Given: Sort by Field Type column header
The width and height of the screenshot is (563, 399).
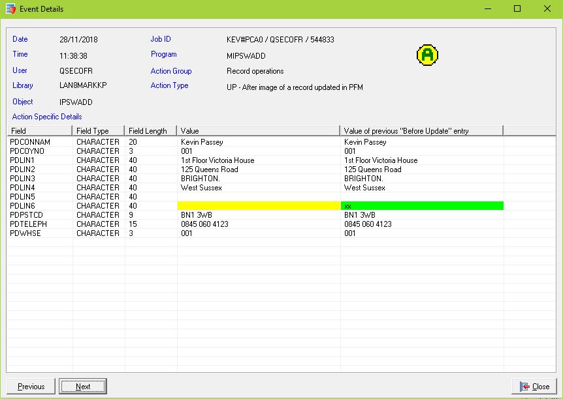Looking at the screenshot, I should (x=98, y=131).
